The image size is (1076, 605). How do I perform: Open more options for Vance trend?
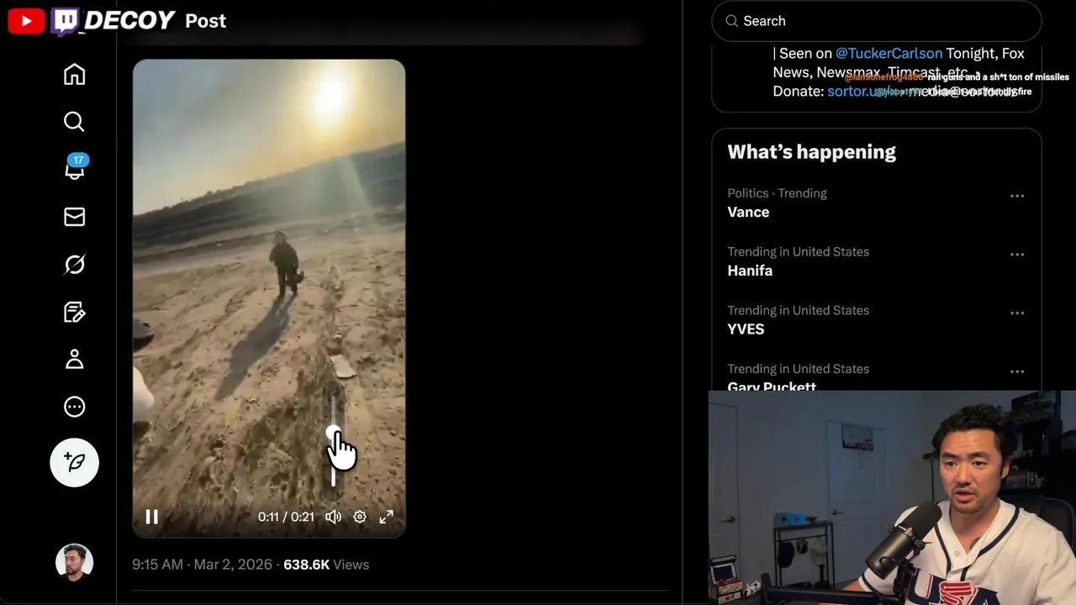click(x=1017, y=196)
